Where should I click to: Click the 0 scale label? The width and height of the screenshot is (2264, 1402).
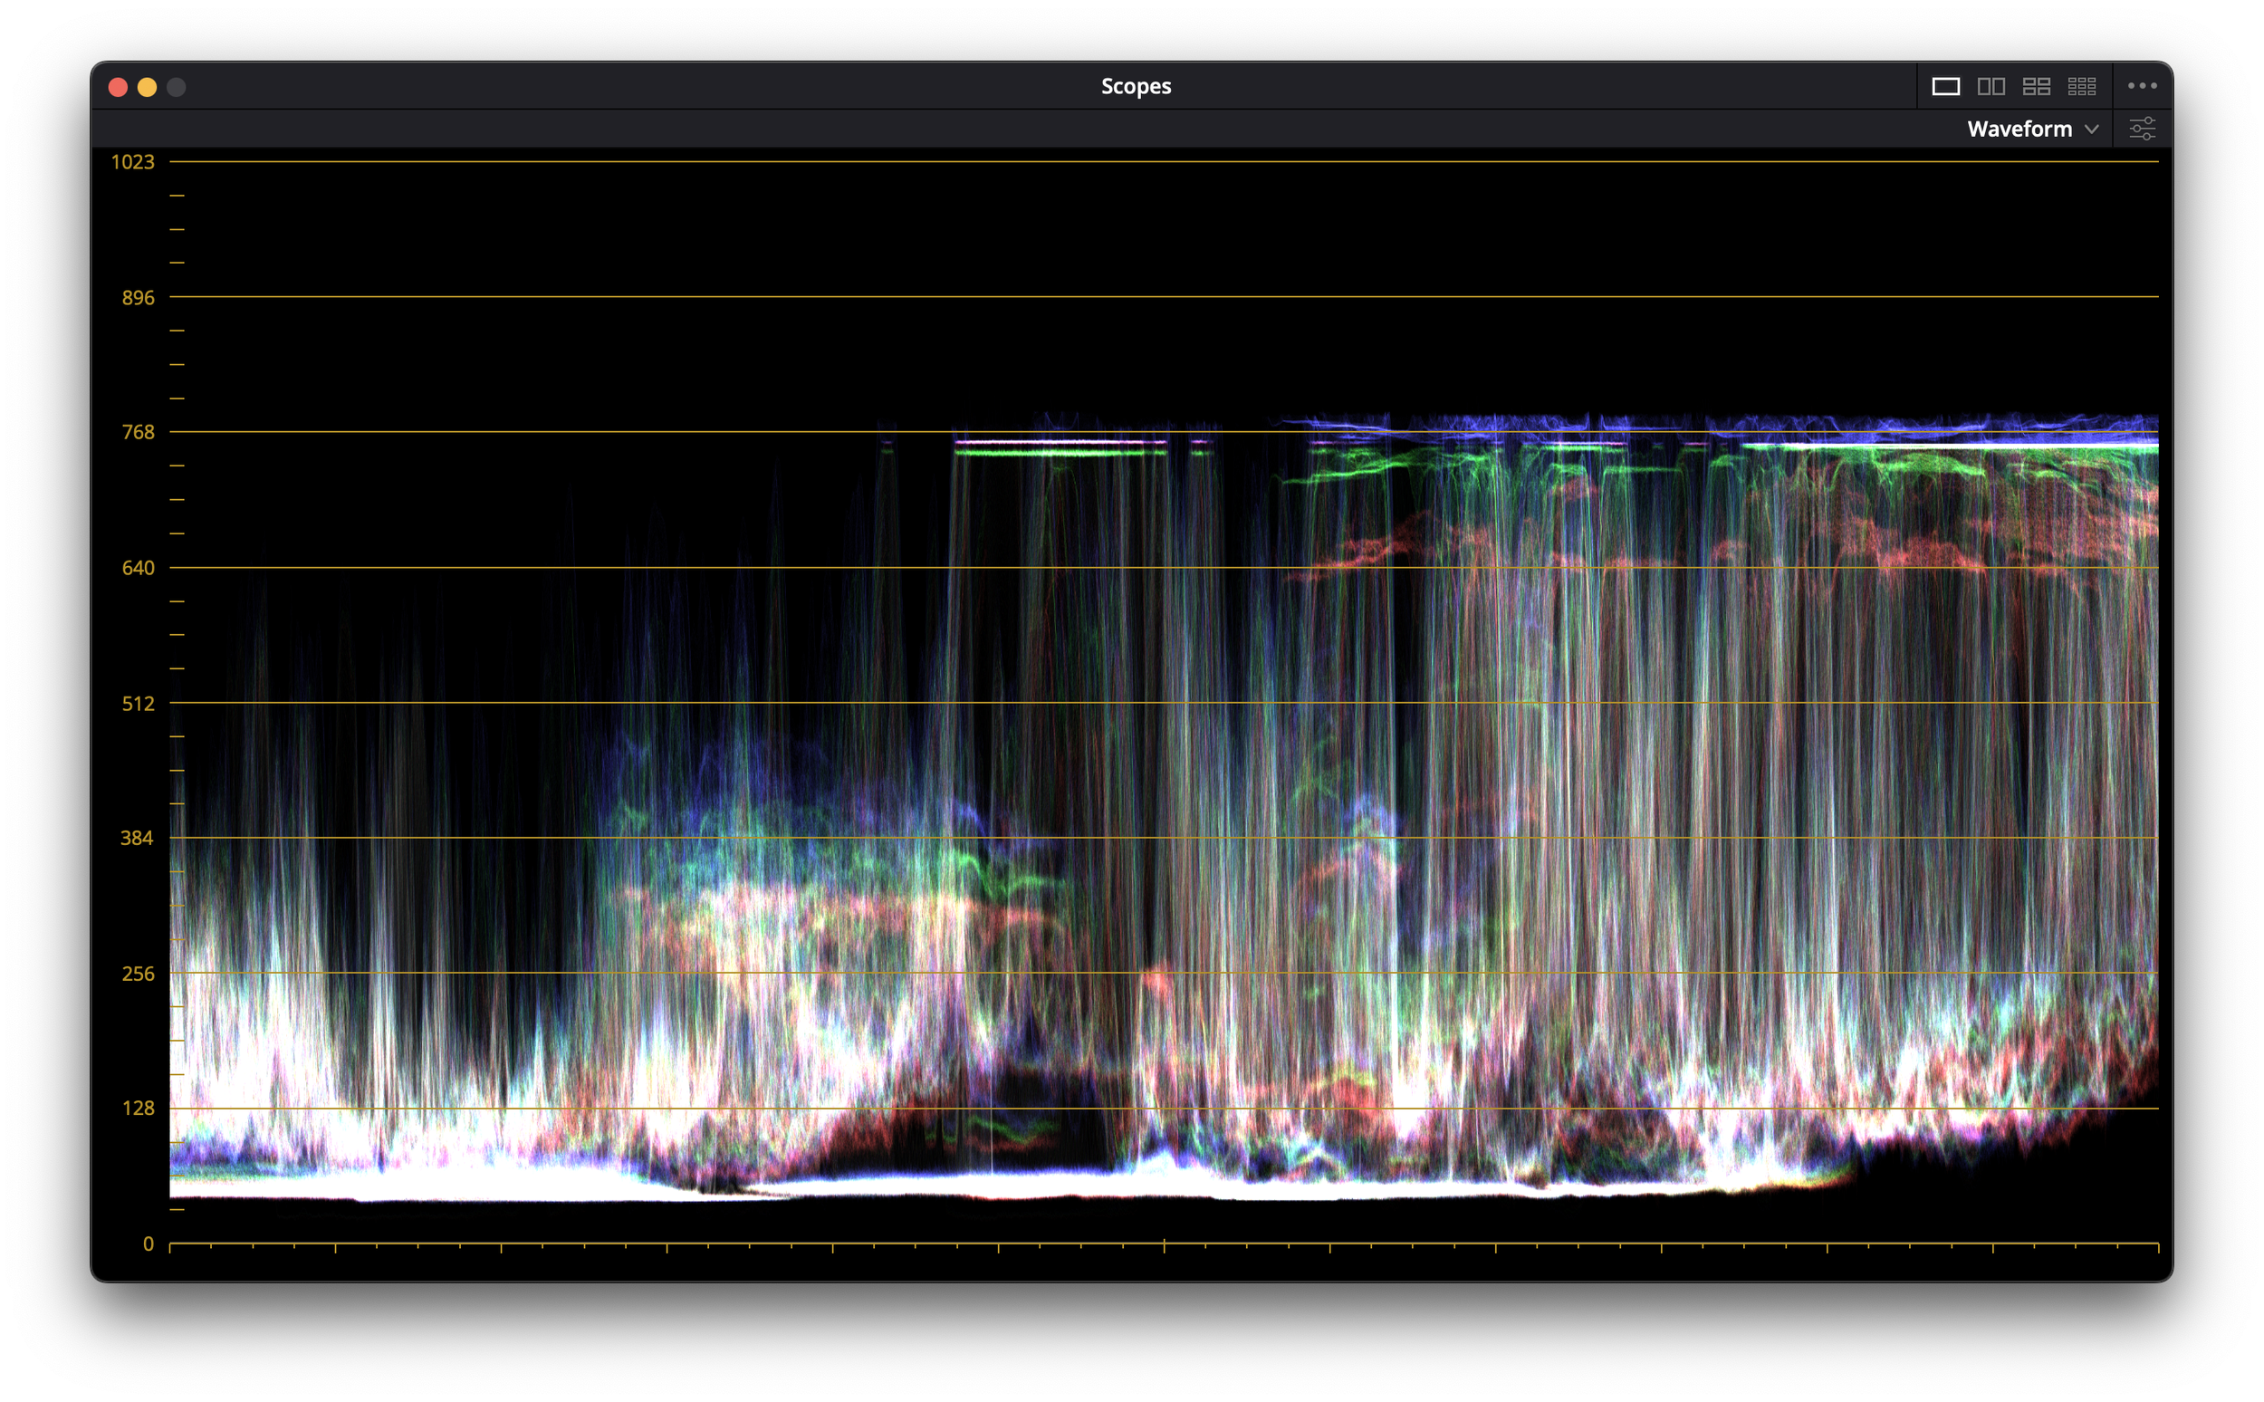tap(149, 1244)
